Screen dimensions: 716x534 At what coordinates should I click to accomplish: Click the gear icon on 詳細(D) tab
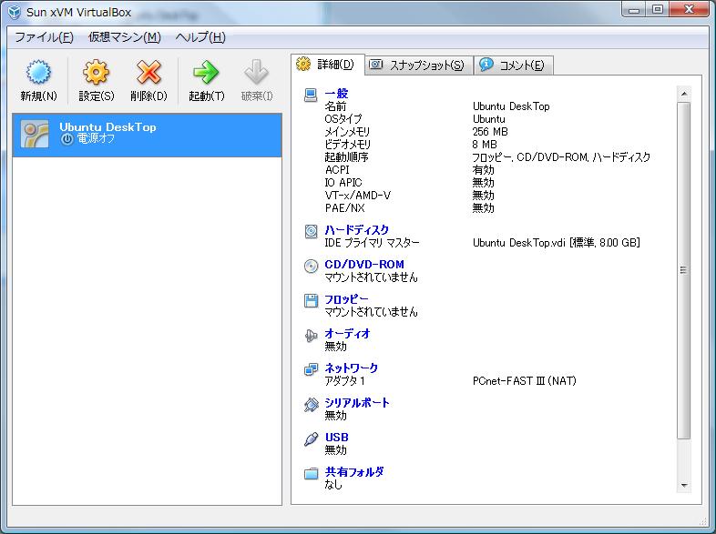click(303, 64)
